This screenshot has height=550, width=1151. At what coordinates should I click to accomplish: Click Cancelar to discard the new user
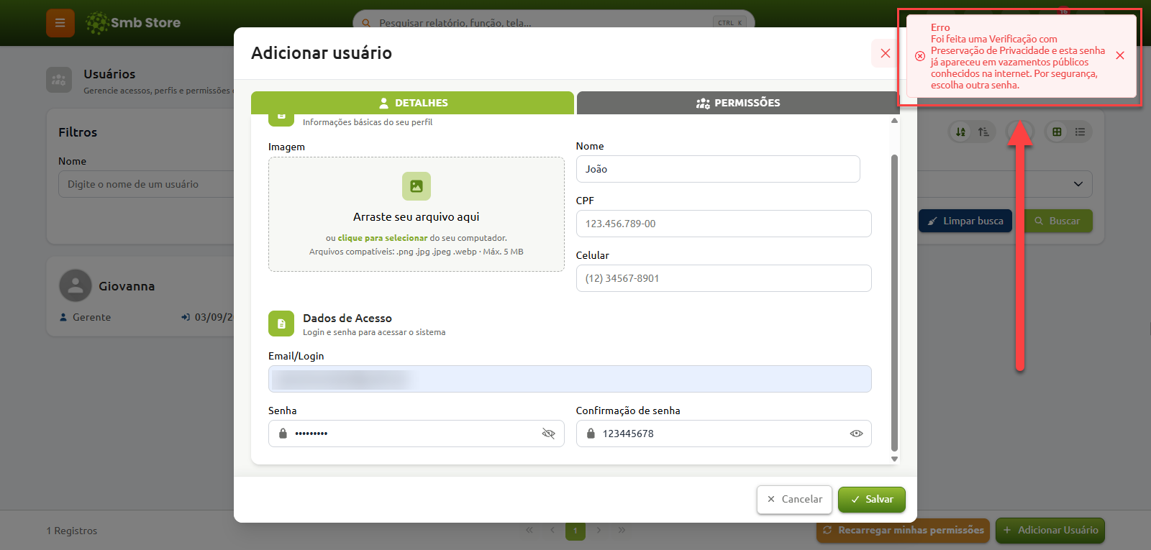coord(794,500)
